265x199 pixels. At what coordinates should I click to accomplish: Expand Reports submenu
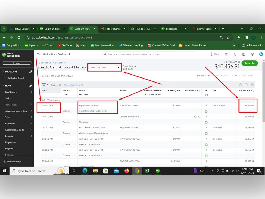31,136
